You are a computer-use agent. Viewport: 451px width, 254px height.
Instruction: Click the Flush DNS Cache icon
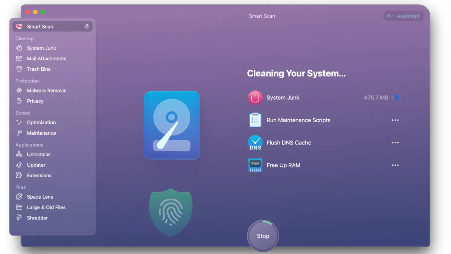[255, 143]
